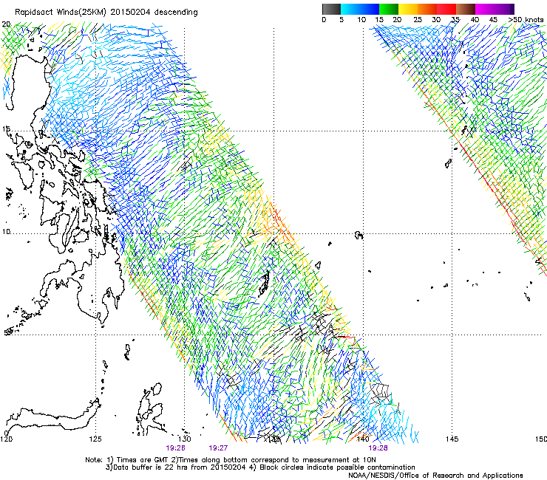Viewport: 547px width, 480px height.
Task: Click legend tick label '25'
Action: (x=418, y=19)
